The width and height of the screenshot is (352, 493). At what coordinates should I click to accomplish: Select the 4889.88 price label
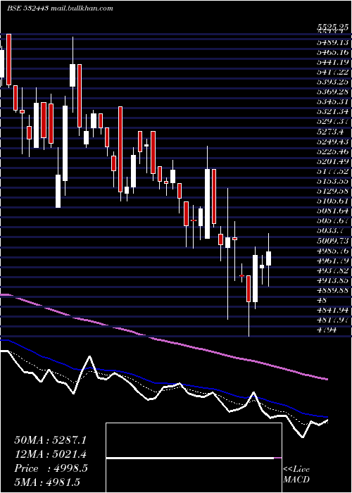(x=332, y=290)
